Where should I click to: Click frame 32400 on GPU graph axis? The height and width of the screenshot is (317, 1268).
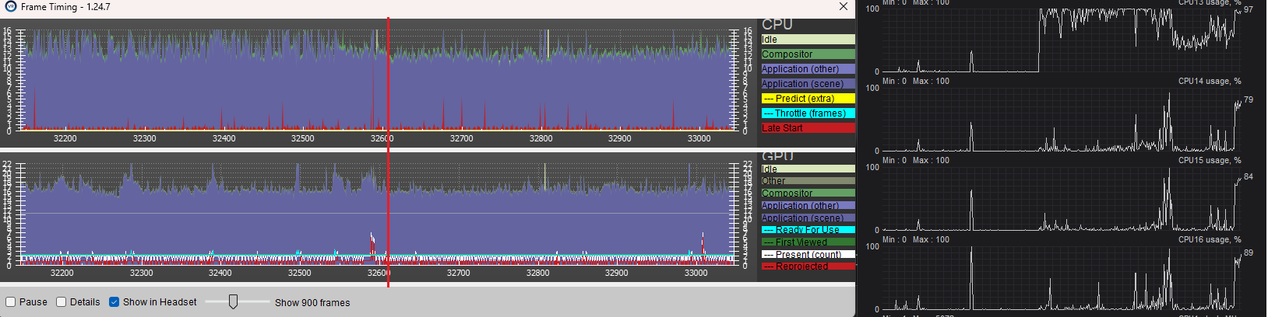[220, 273]
